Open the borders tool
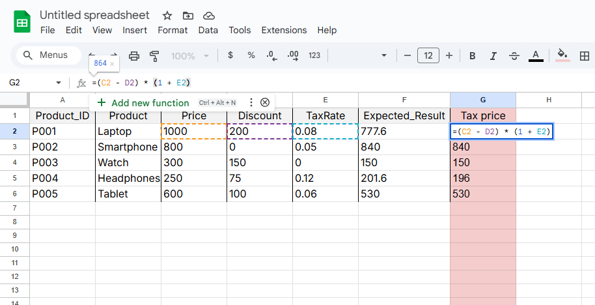This screenshot has width=595, height=305. tap(585, 56)
